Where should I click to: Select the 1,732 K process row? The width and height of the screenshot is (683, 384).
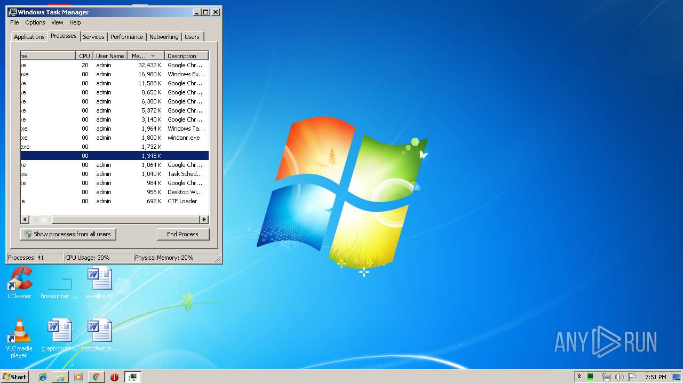(114, 147)
